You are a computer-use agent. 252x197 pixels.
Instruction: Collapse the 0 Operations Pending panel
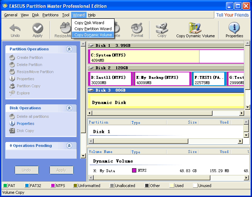(x=69, y=146)
